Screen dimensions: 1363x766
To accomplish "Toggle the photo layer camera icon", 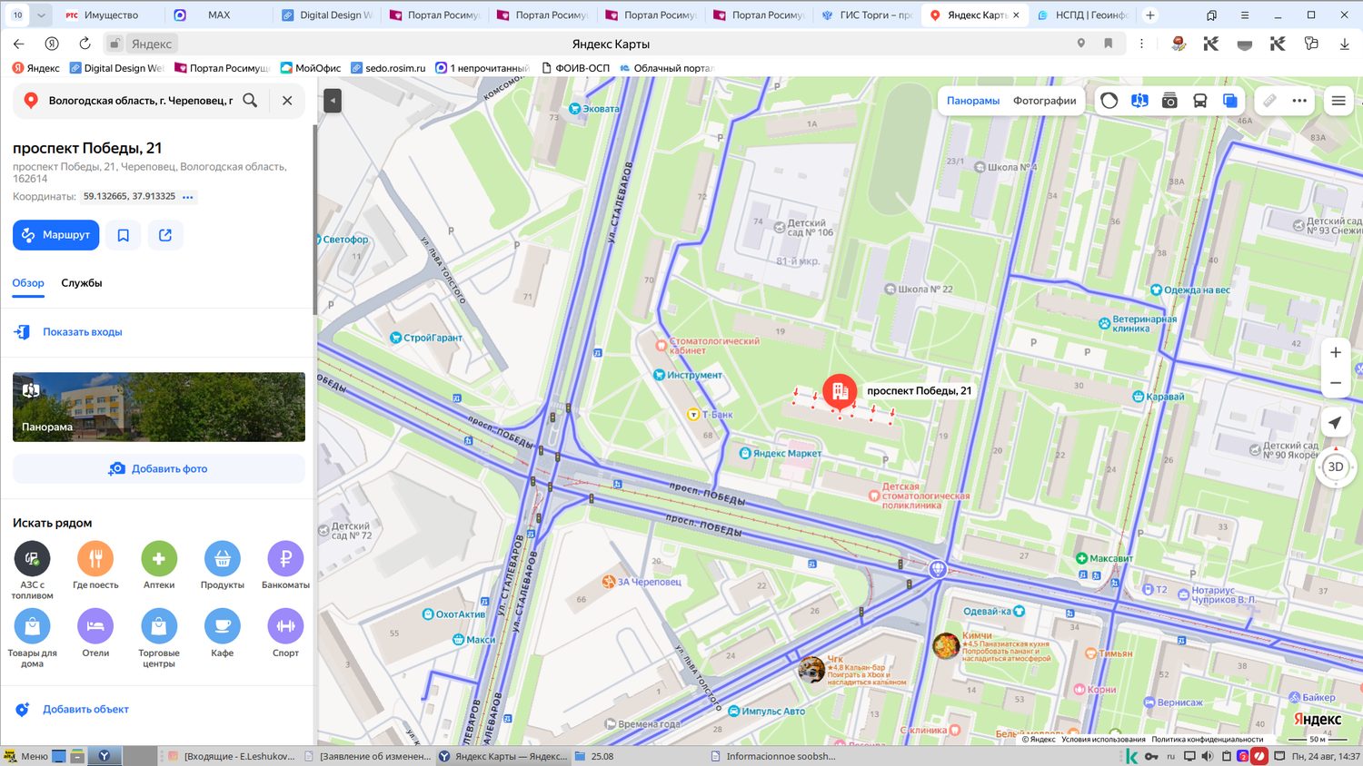I will [x=1169, y=101].
